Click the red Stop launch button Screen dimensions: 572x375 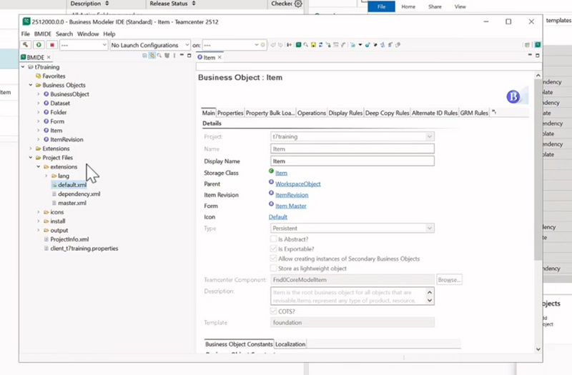pyautogui.click(x=51, y=45)
